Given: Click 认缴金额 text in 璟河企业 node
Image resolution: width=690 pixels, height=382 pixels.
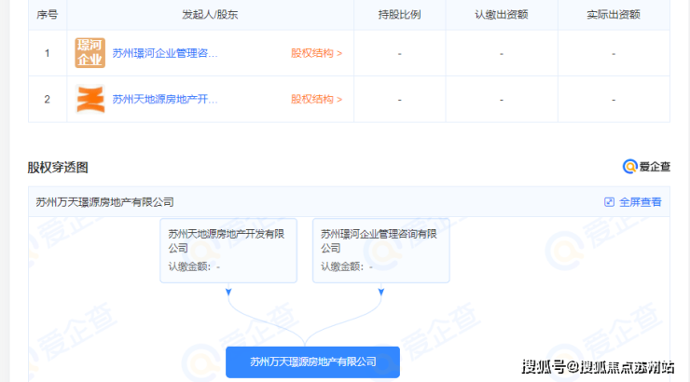Looking at the screenshot, I should coord(346,266).
